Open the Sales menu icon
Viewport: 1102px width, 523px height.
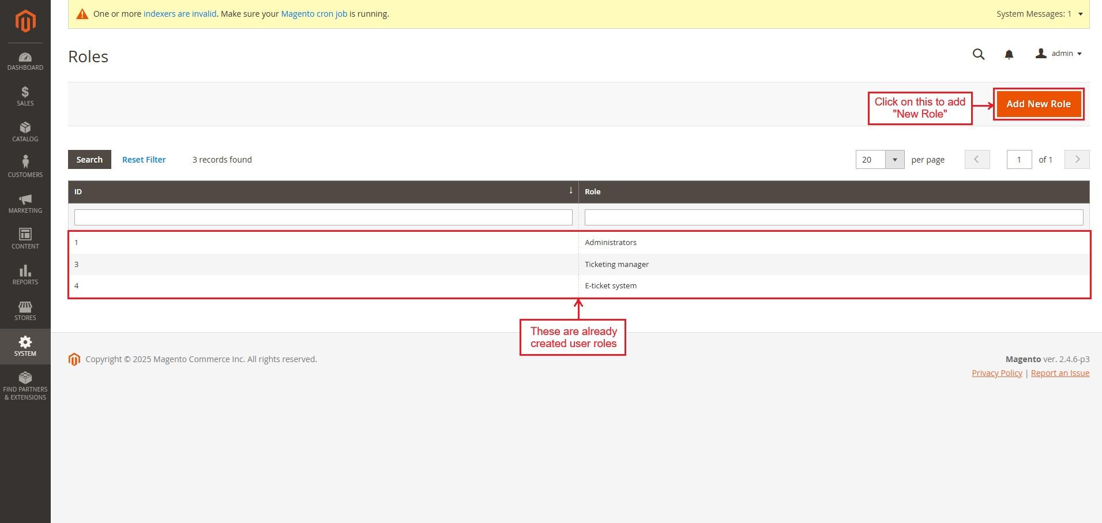pos(25,96)
